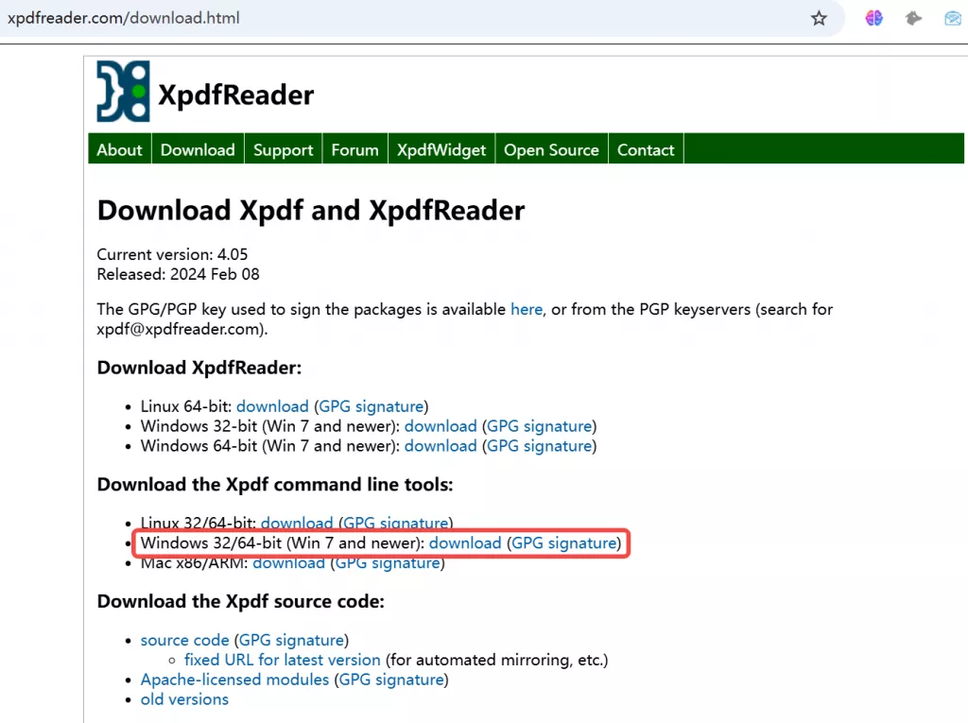Open the fixed URL for latest version
This screenshot has height=723, width=968.
click(282, 660)
